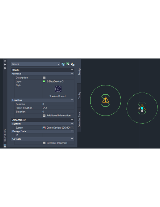Viewport: 160px width, 207px height.
Task: Collapse the Circuits category
Action: (x=72, y=139)
